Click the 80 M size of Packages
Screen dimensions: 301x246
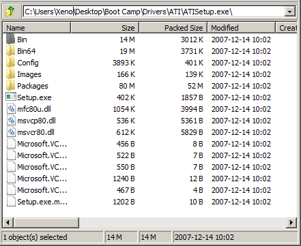[x=127, y=86]
